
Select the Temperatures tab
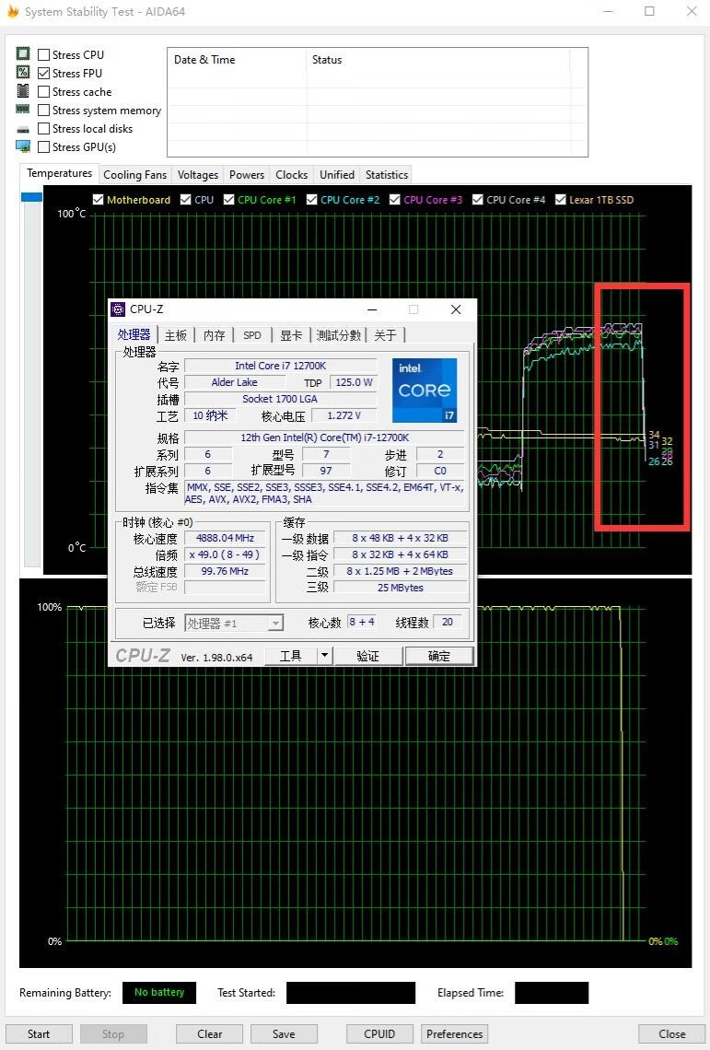click(59, 173)
